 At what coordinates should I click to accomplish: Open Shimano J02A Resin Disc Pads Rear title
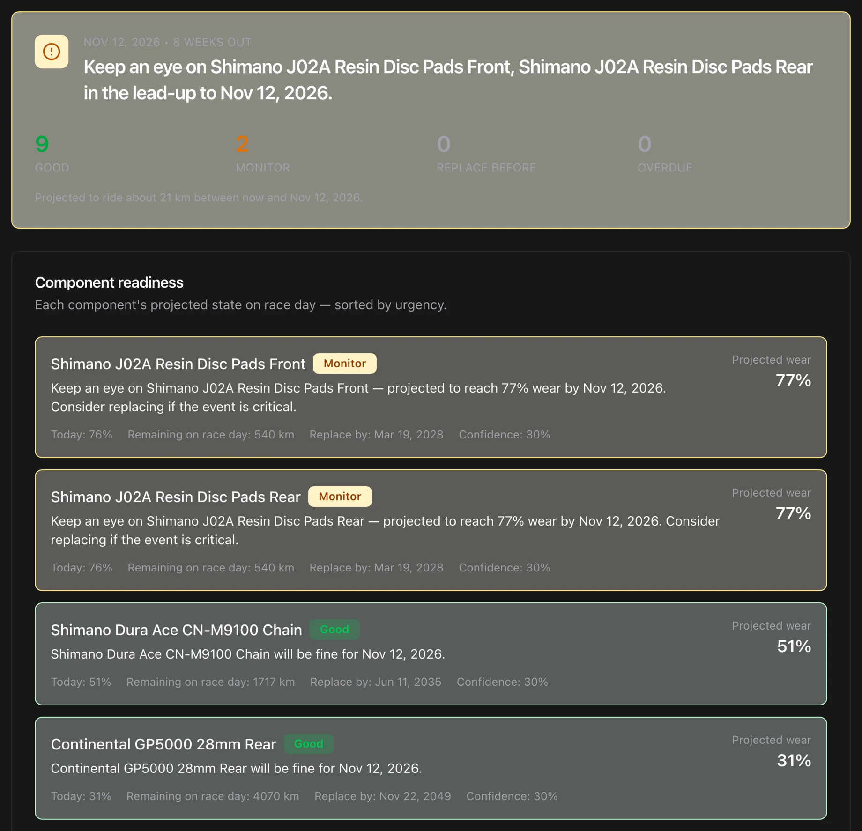[176, 497]
